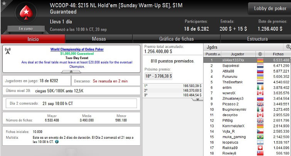Select player leopeluca
Image resolution: width=291 pixels, height=156 pixels.
coord(247,142)
